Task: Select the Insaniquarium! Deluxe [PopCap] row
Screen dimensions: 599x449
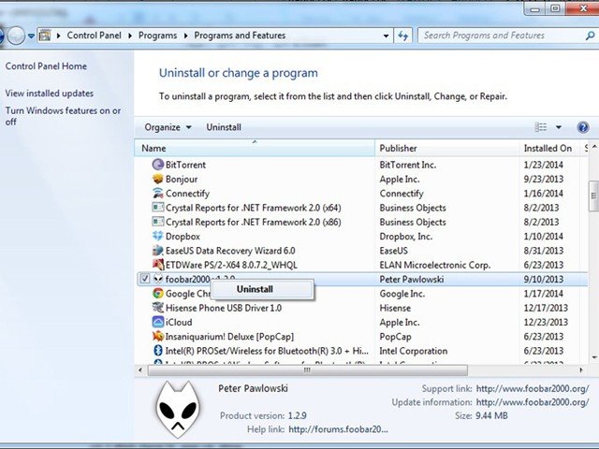Action: point(229,337)
